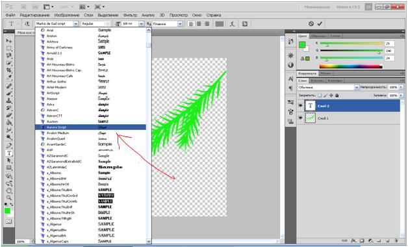408x247 pixels.
Task: Switch to the Каналы tab
Action: 317,81
